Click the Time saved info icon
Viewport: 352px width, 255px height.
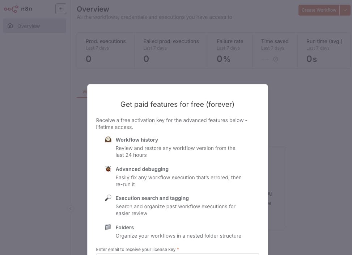pos(275,59)
